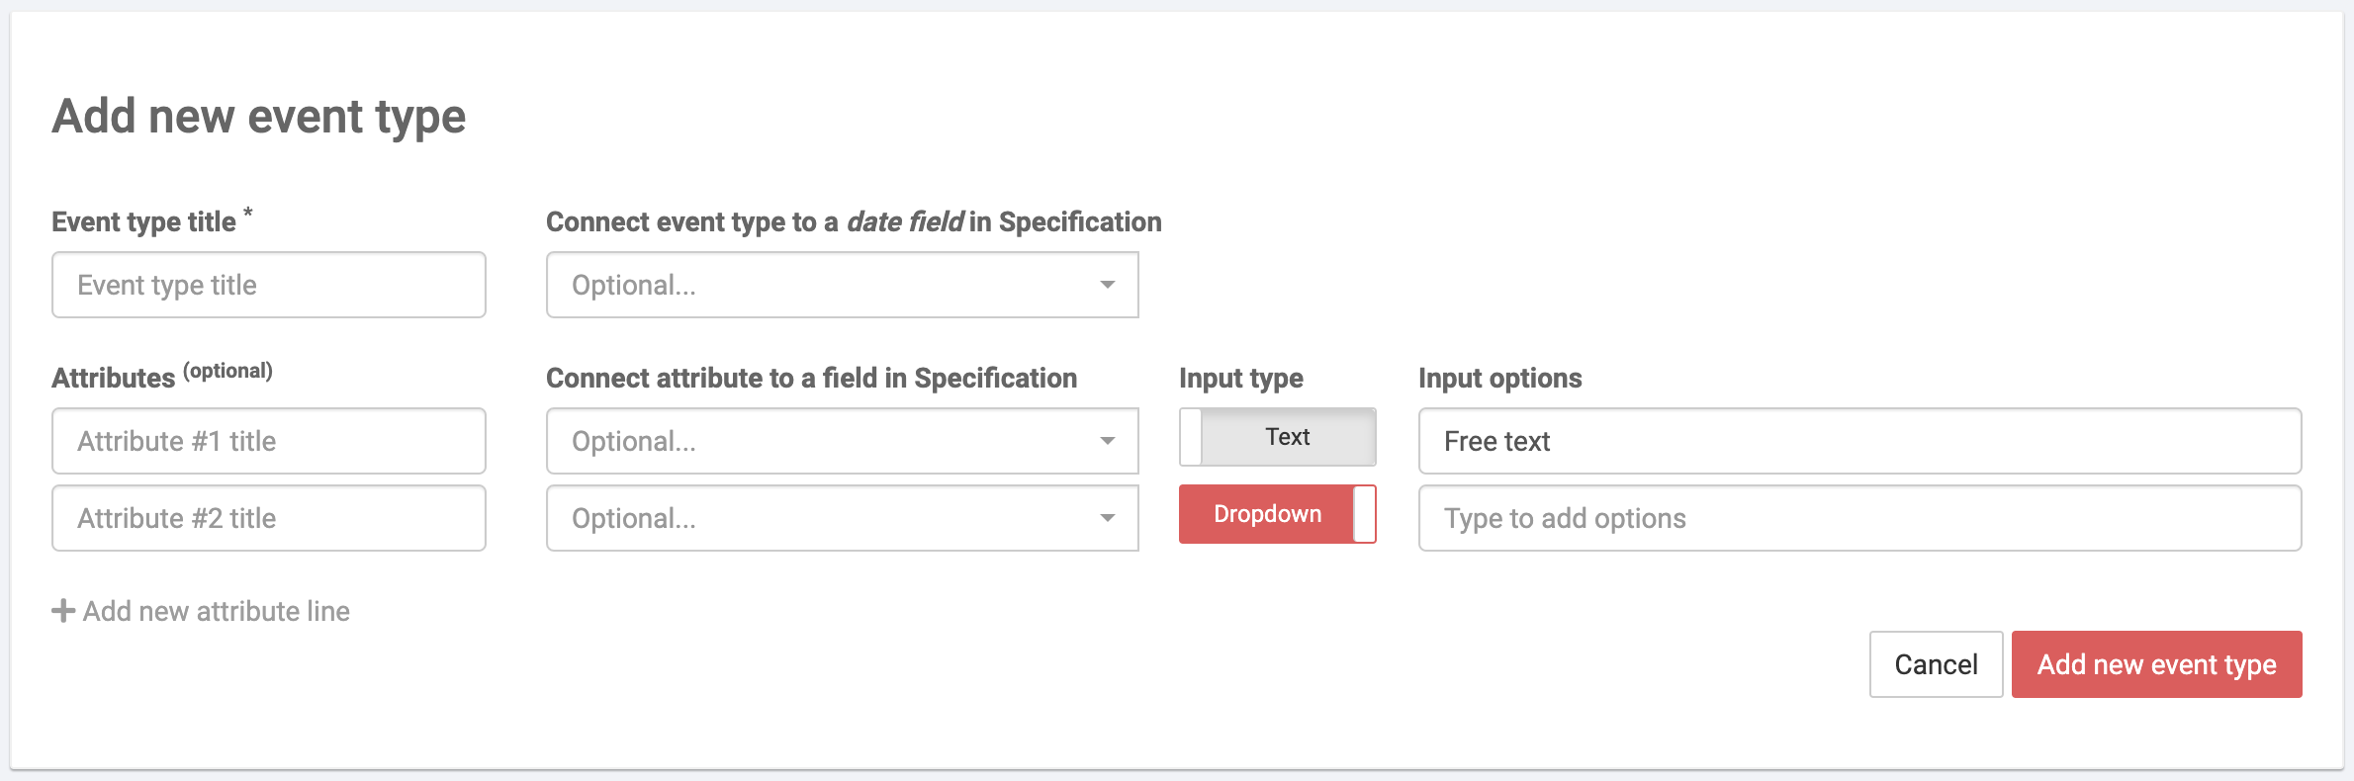Expand Attribute #2 specification field dropdown arrow
The width and height of the screenshot is (2354, 781).
[1108, 518]
